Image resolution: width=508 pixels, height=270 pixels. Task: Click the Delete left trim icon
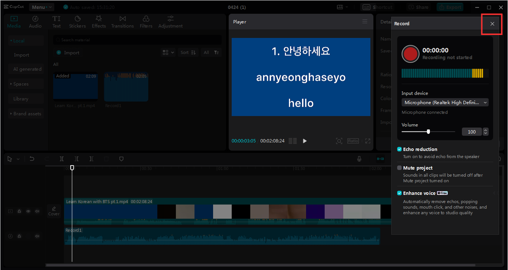click(77, 159)
